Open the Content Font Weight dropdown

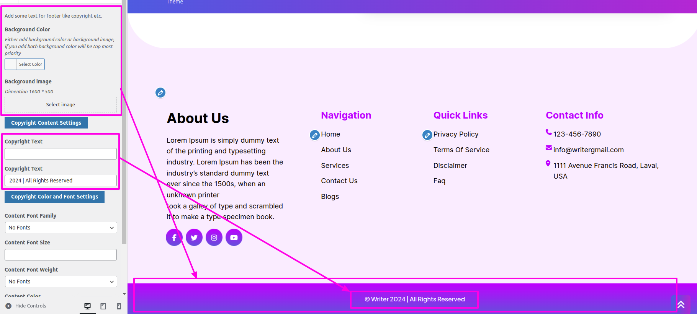(x=61, y=281)
